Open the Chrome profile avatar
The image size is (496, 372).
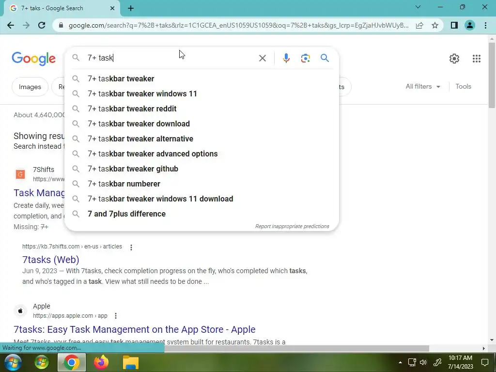(470, 25)
